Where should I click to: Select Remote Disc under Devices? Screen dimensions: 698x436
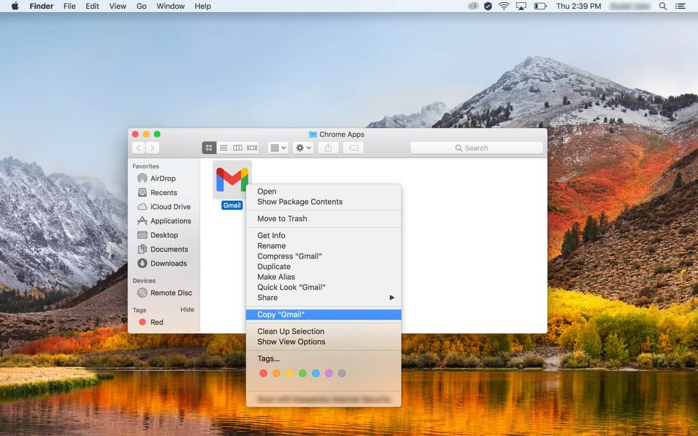click(x=169, y=293)
